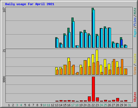138x108 pixels.
Task: Click day 3 weekend label on the axis
Action: coord(17,105)
